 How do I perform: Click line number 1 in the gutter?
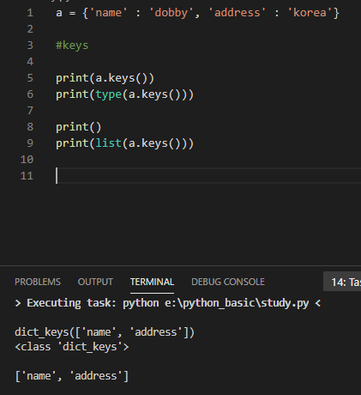pyautogui.click(x=30, y=13)
